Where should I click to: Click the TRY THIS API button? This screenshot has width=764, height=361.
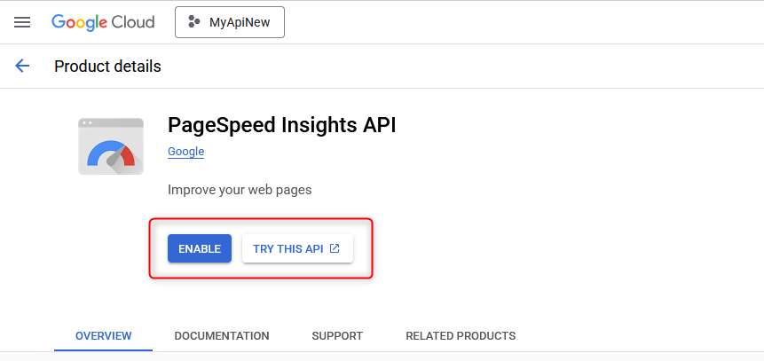tap(297, 248)
